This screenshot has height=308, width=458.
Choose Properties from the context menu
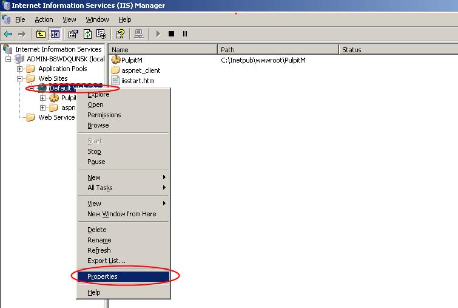click(124, 276)
